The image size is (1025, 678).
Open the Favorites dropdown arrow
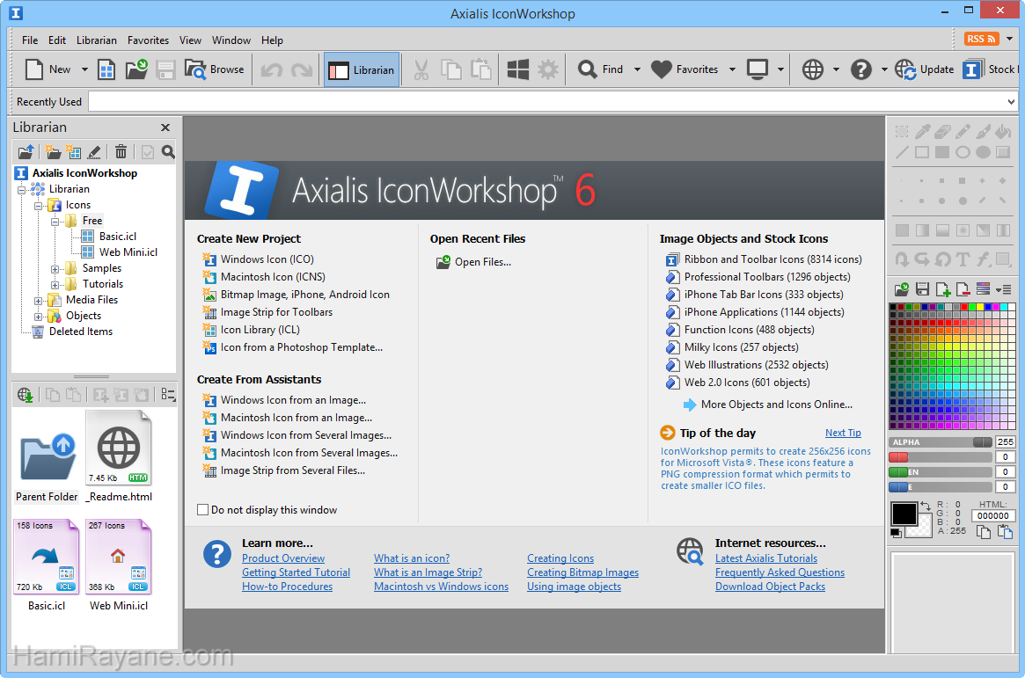click(732, 69)
